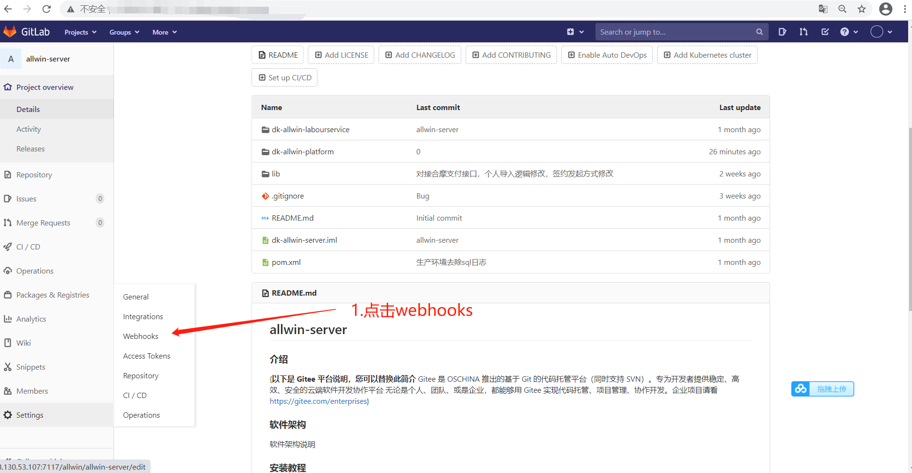Image resolution: width=912 pixels, height=473 pixels.
Task: Open the dk-allwin-labourservice folder
Action: pos(310,129)
